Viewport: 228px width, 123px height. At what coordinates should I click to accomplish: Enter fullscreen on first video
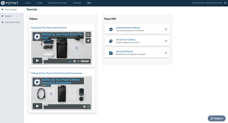click(x=78, y=61)
